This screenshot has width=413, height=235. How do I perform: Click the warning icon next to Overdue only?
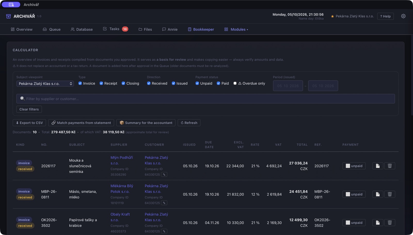[x=240, y=83]
